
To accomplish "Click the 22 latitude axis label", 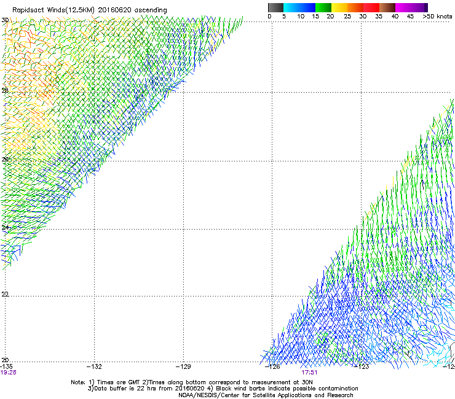I will (x=5, y=294).
